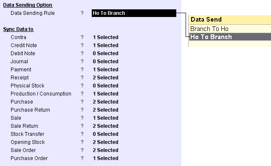
Task: Open Stock Transfer '0 Selected' value
Action: click(x=105, y=134)
